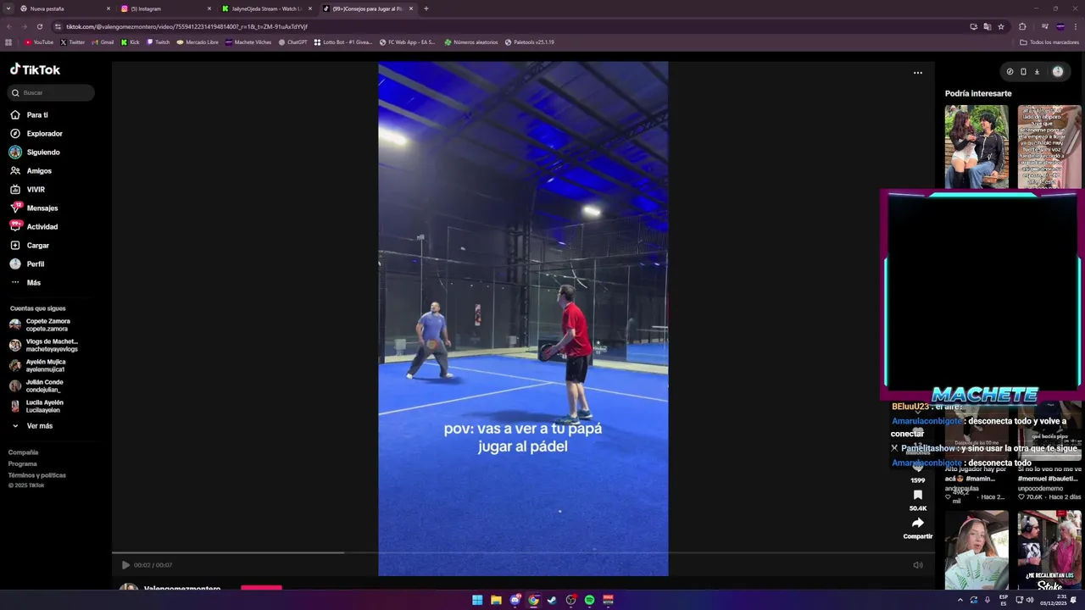This screenshot has width=1085, height=610.
Task: Click get-app phone icon
Action: [1023, 72]
